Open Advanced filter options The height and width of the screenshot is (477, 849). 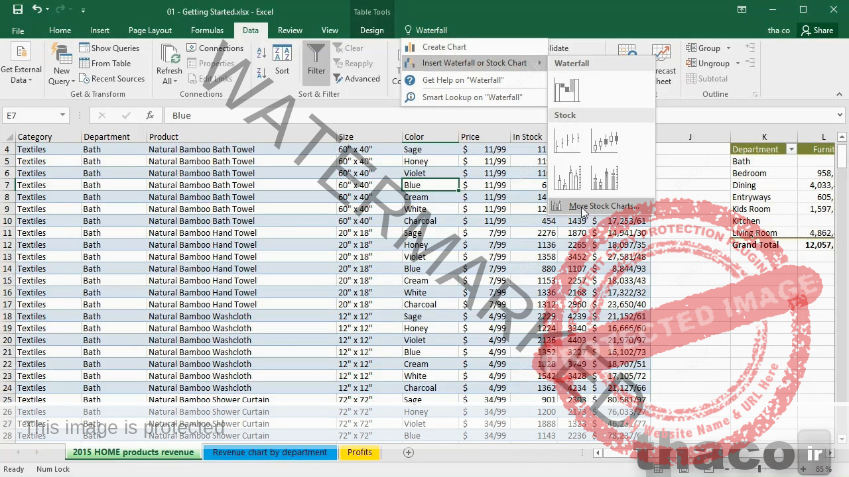[356, 78]
